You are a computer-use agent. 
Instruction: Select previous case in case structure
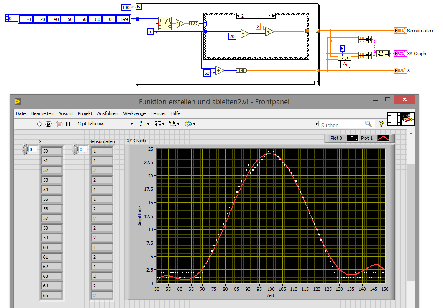(238, 16)
